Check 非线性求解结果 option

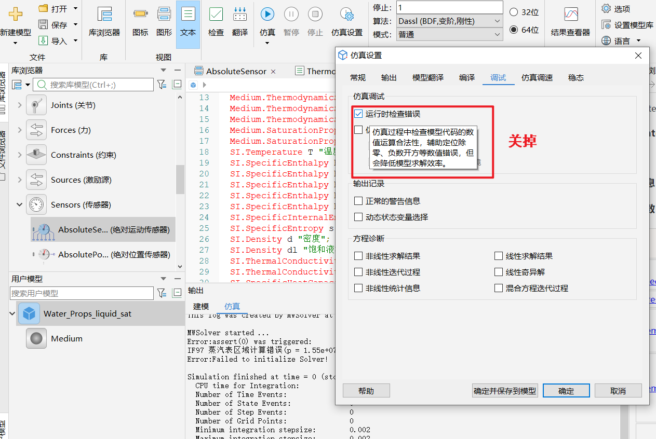pos(358,256)
